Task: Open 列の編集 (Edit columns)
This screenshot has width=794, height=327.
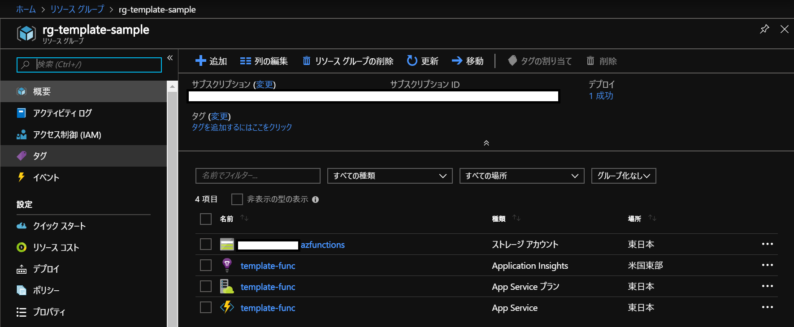Action: coord(264,61)
